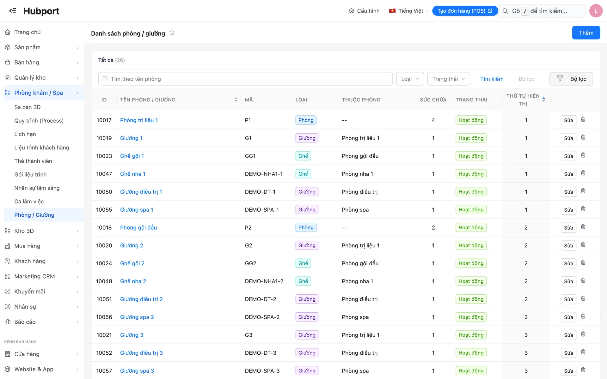Open Lịch hẹn in sidebar
Image resolution: width=607 pixels, height=379 pixels.
point(25,134)
